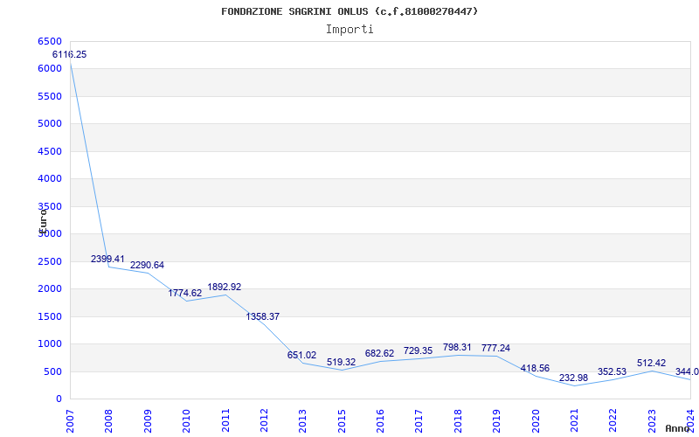This screenshot has width=699, height=437.
Task: Click the Euro y-axis title
Action: tap(43, 221)
